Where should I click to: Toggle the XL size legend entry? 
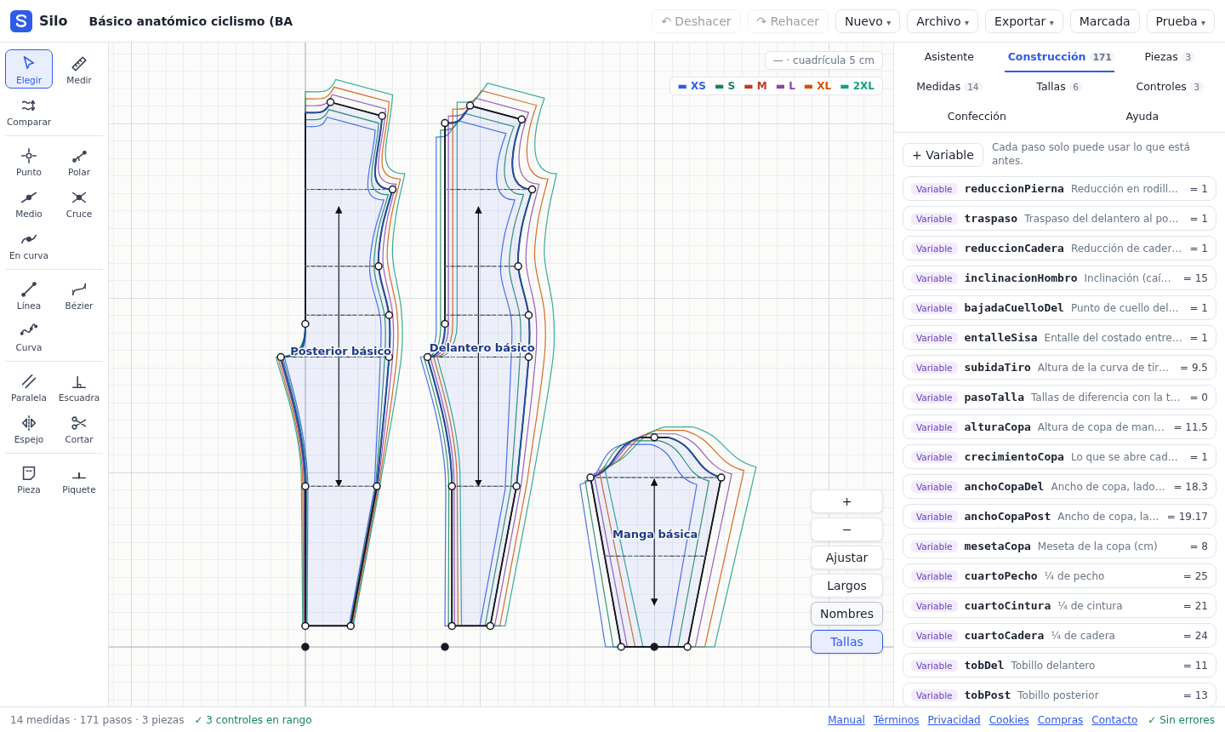[818, 86]
